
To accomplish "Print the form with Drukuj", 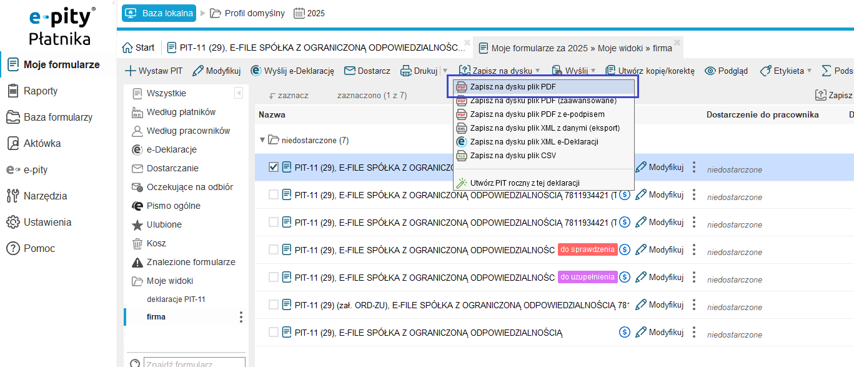I will click(x=419, y=71).
